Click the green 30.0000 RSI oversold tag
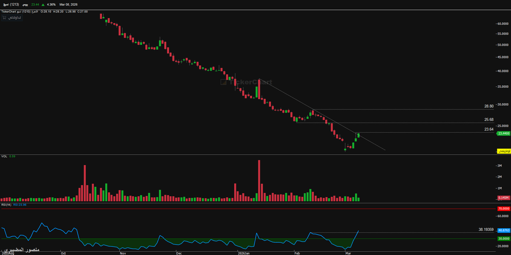This screenshot has height=255, width=511. [504, 239]
